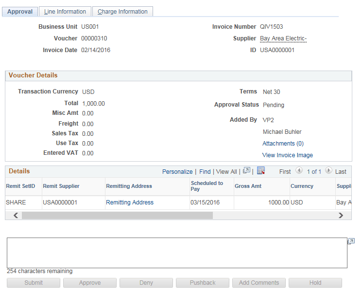Click View All in the Details grid

pos(226,172)
